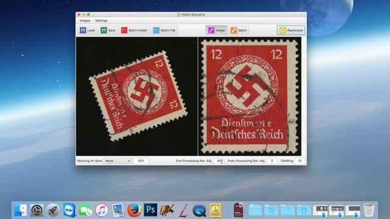Click the yellow Reprocess icon
This screenshot has width=390, height=219.
pyautogui.click(x=283, y=30)
